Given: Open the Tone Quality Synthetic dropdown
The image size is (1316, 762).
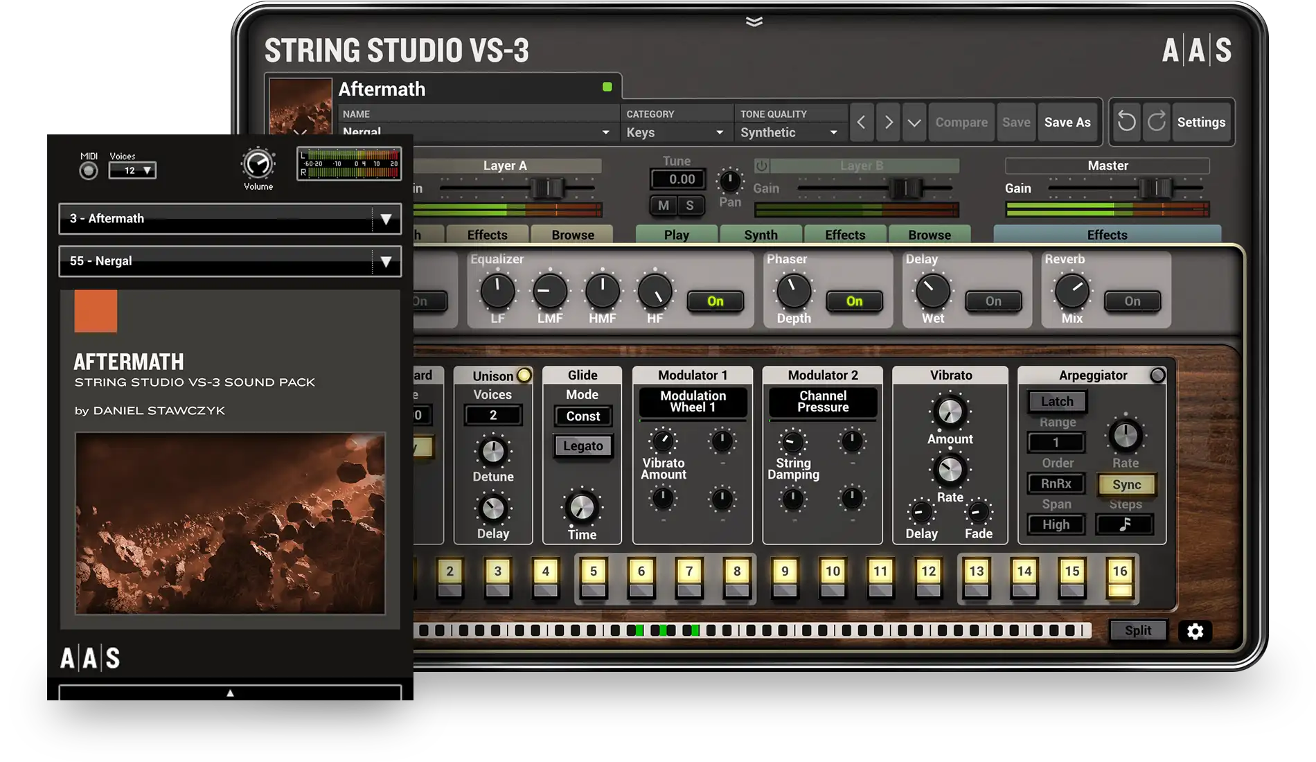Looking at the screenshot, I should (789, 132).
